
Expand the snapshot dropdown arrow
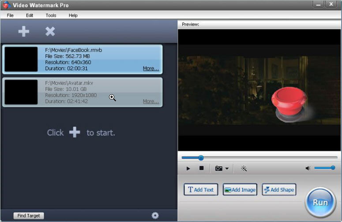tap(227, 168)
